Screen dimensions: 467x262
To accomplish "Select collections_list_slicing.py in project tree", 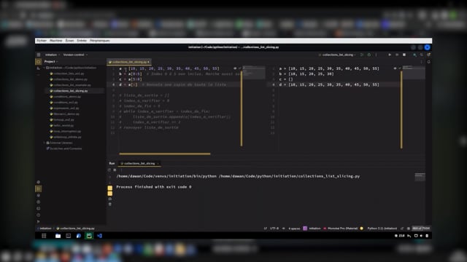I will click(71, 91).
